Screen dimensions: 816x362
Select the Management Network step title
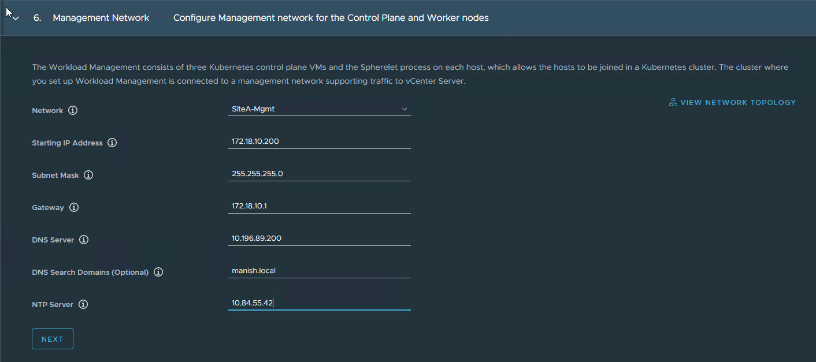(101, 18)
